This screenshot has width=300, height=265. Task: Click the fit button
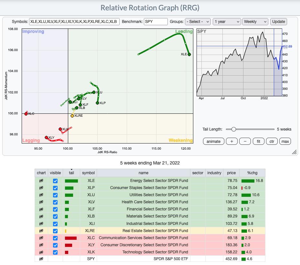(259, 142)
